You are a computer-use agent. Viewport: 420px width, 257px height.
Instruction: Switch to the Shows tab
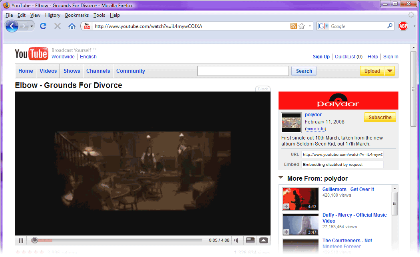[x=72, y=71]
